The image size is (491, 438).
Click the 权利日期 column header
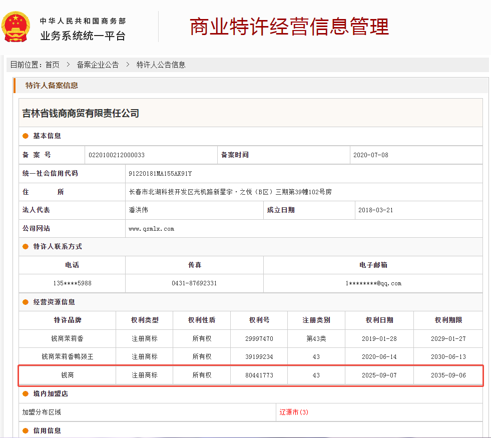[x=379, y=320]
